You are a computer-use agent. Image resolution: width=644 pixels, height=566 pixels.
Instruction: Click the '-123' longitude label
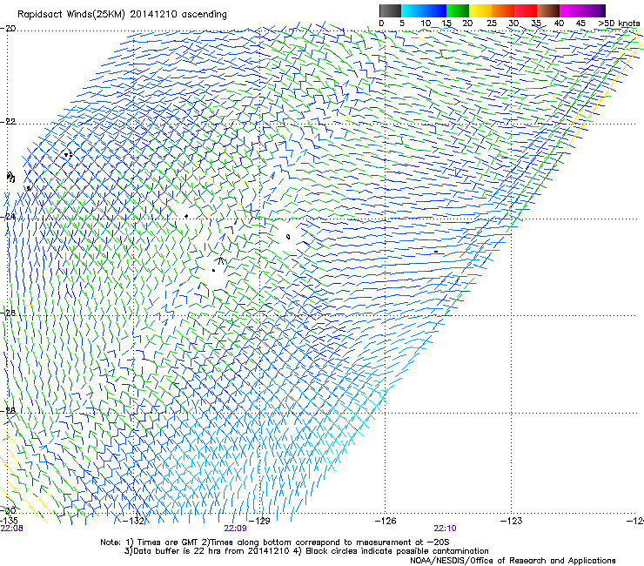pos(512,521)
